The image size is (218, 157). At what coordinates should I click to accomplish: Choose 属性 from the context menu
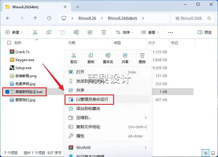[x=108, y=136]
